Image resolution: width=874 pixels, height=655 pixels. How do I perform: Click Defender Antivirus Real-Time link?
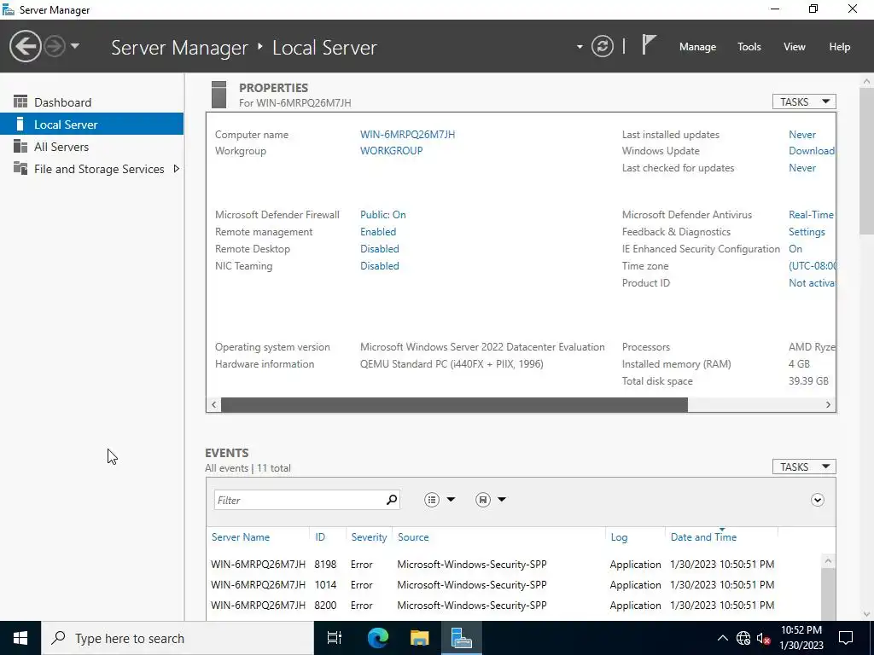812,214
